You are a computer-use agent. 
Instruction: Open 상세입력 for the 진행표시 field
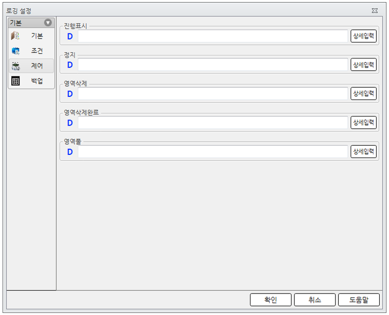pos(364,36)
